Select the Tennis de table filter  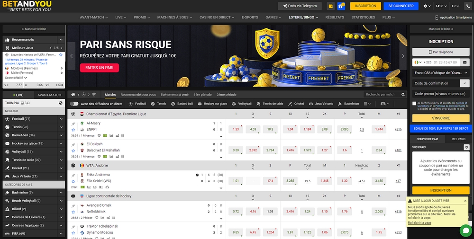(x=270, y=104)
